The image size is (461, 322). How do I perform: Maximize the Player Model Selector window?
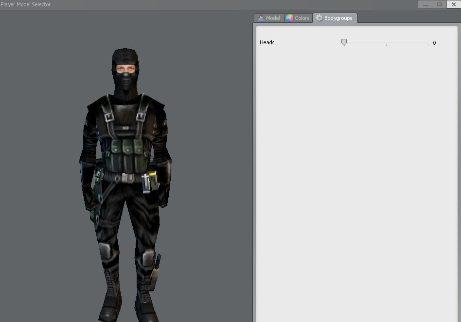coord(439,4)
